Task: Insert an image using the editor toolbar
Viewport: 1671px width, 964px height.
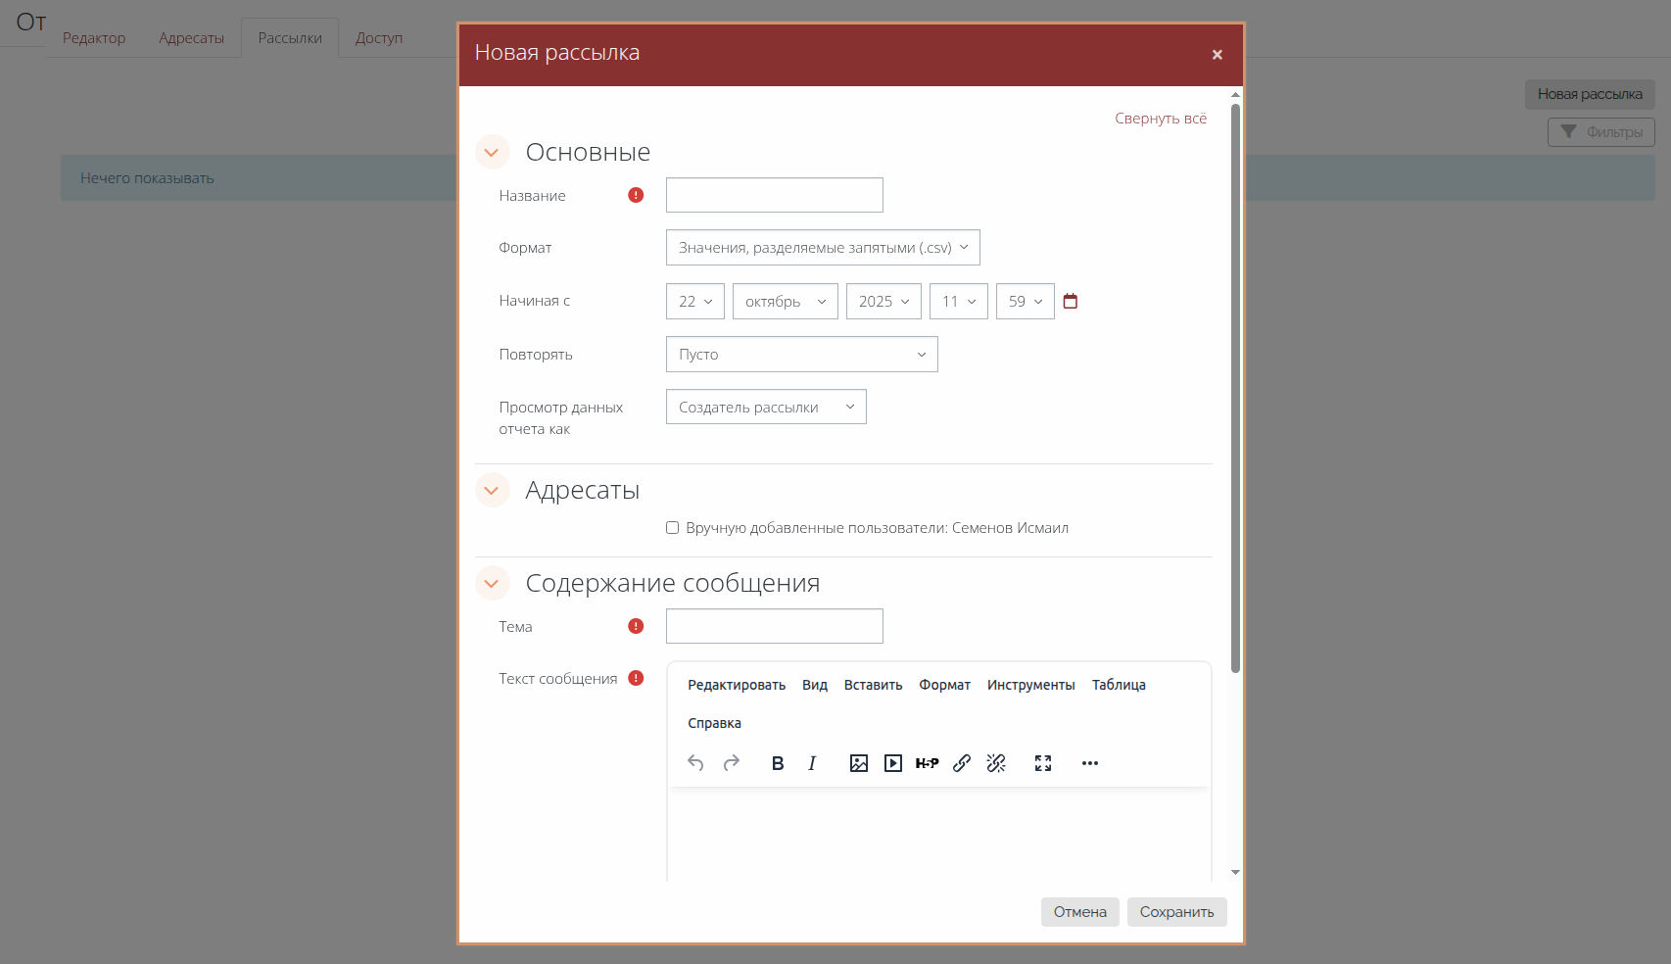Action: pyautogui.click(x=859, y=763)
